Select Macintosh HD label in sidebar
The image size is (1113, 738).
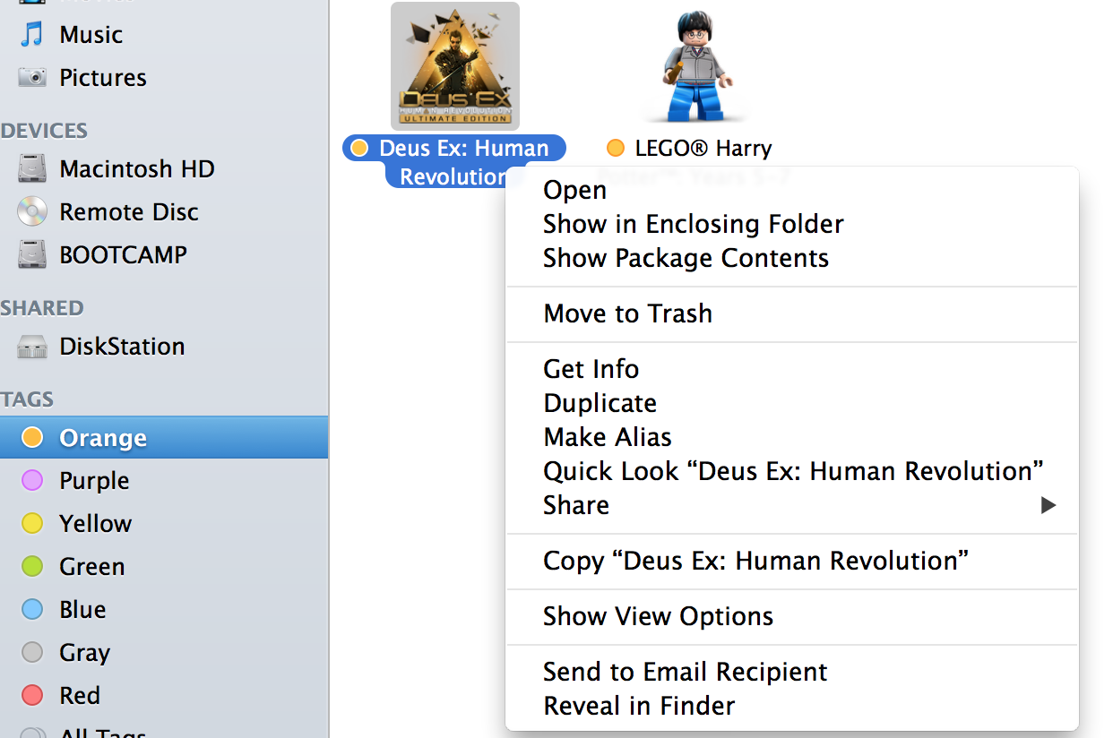(137, 169)
